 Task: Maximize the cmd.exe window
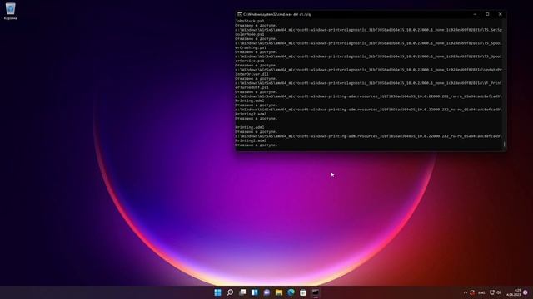(x=487, y=14)
